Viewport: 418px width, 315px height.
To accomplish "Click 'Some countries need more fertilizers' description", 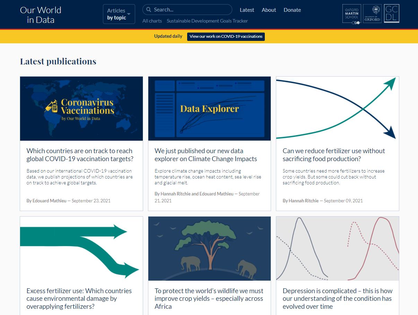I will 333,177.
